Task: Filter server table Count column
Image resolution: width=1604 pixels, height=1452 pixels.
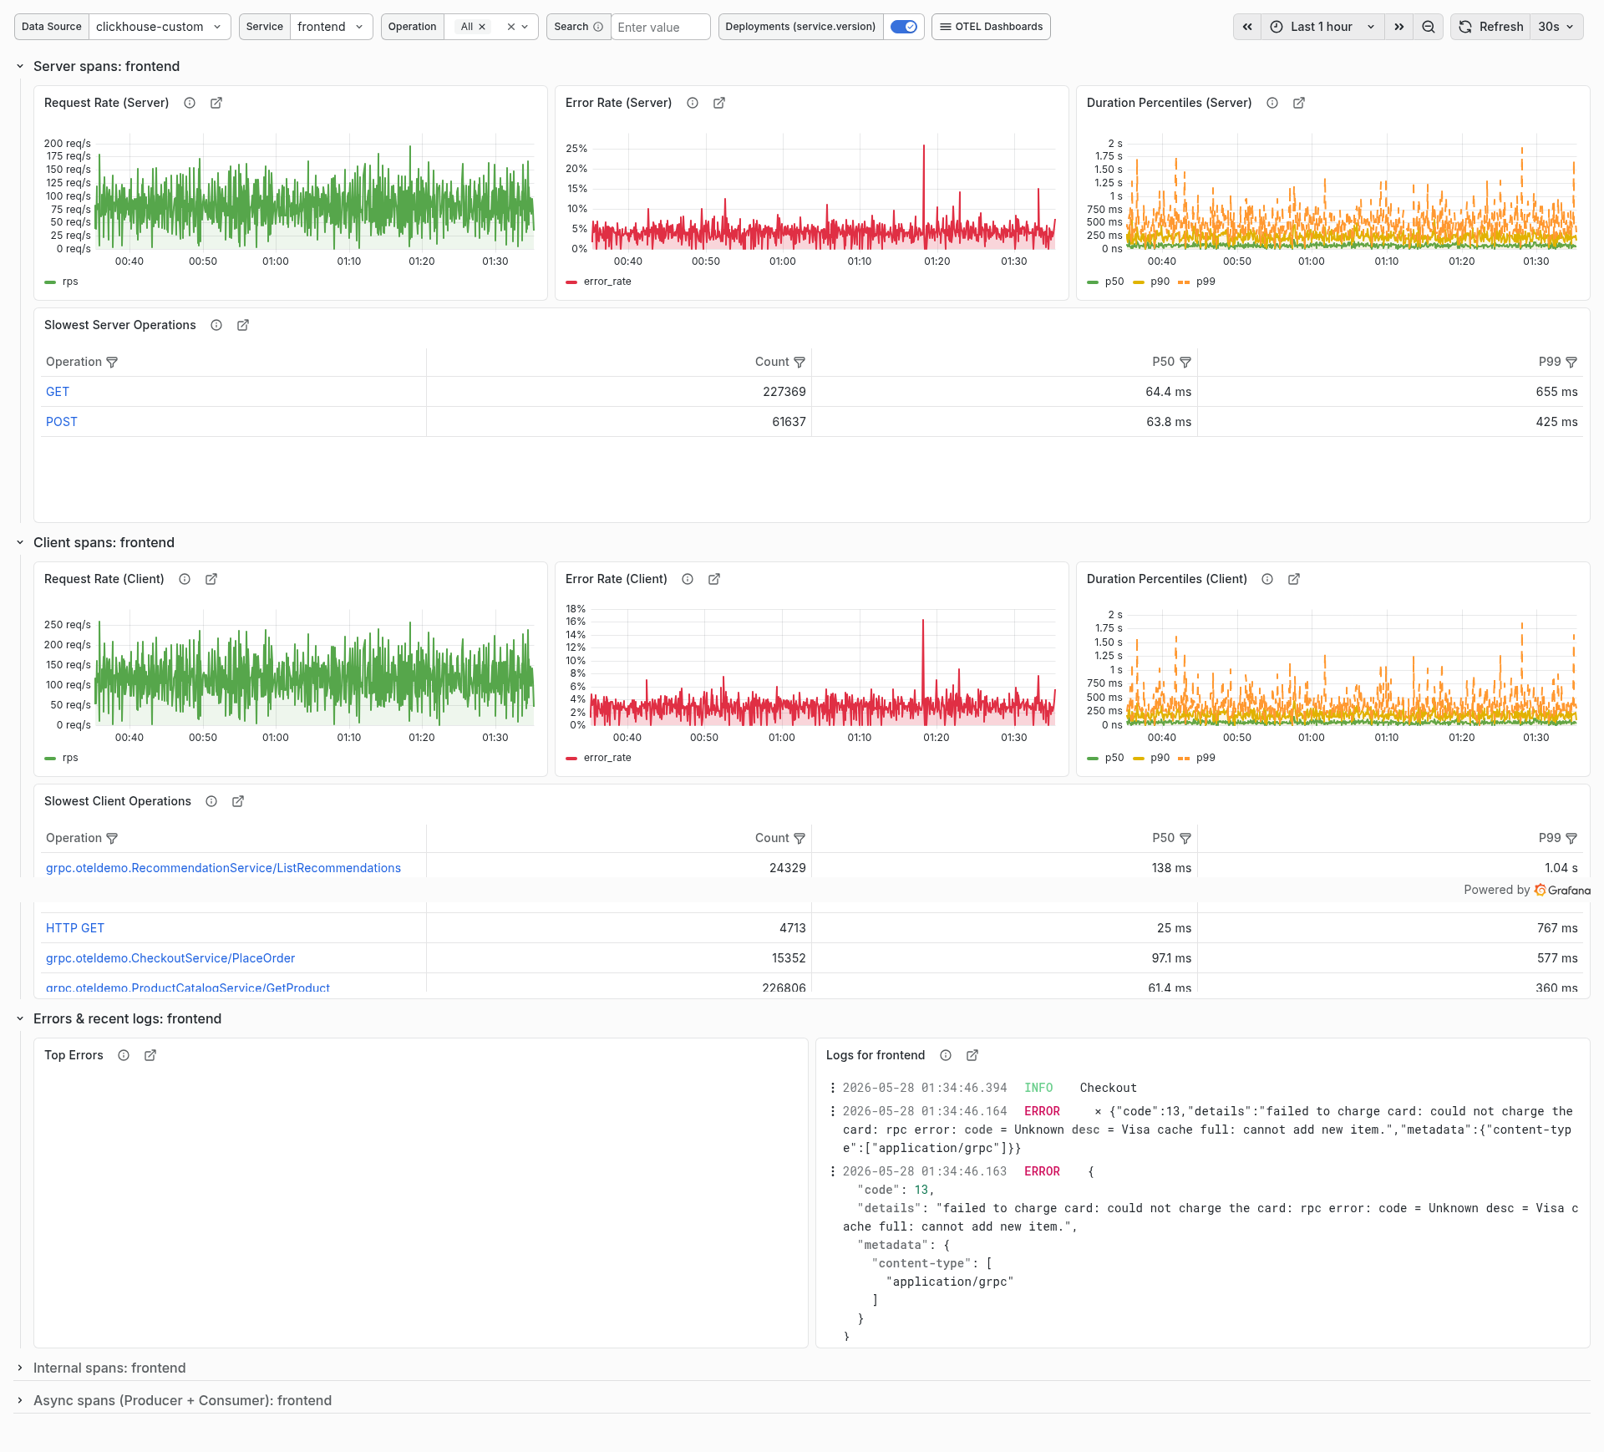Action: 799,362
